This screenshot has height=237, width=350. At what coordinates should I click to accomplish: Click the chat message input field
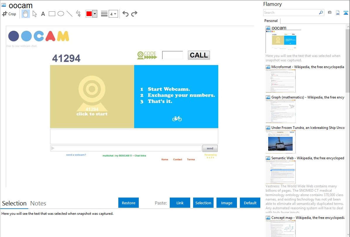point(126,148)
